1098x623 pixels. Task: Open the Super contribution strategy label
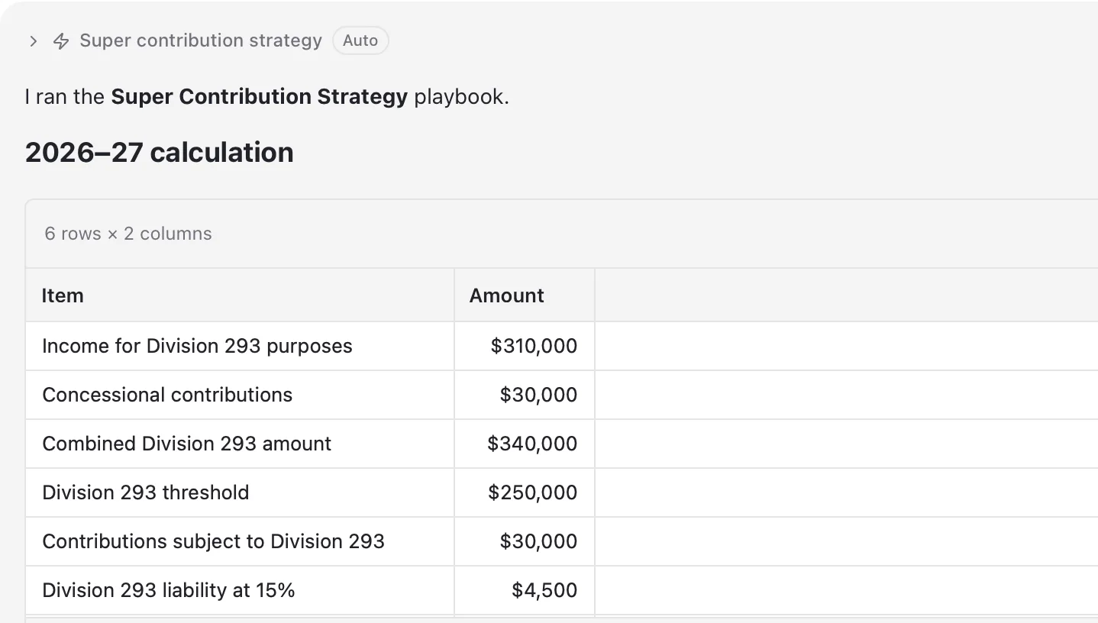tap(201, 40)
